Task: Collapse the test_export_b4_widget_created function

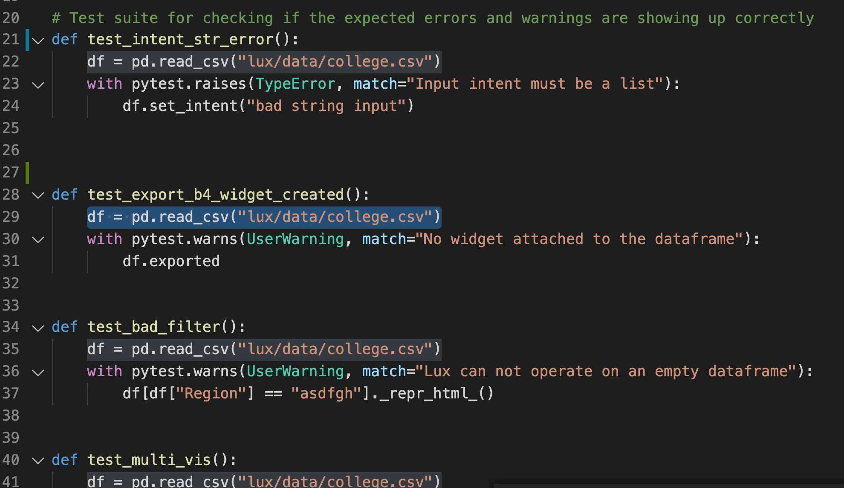Action: point(38,195)
